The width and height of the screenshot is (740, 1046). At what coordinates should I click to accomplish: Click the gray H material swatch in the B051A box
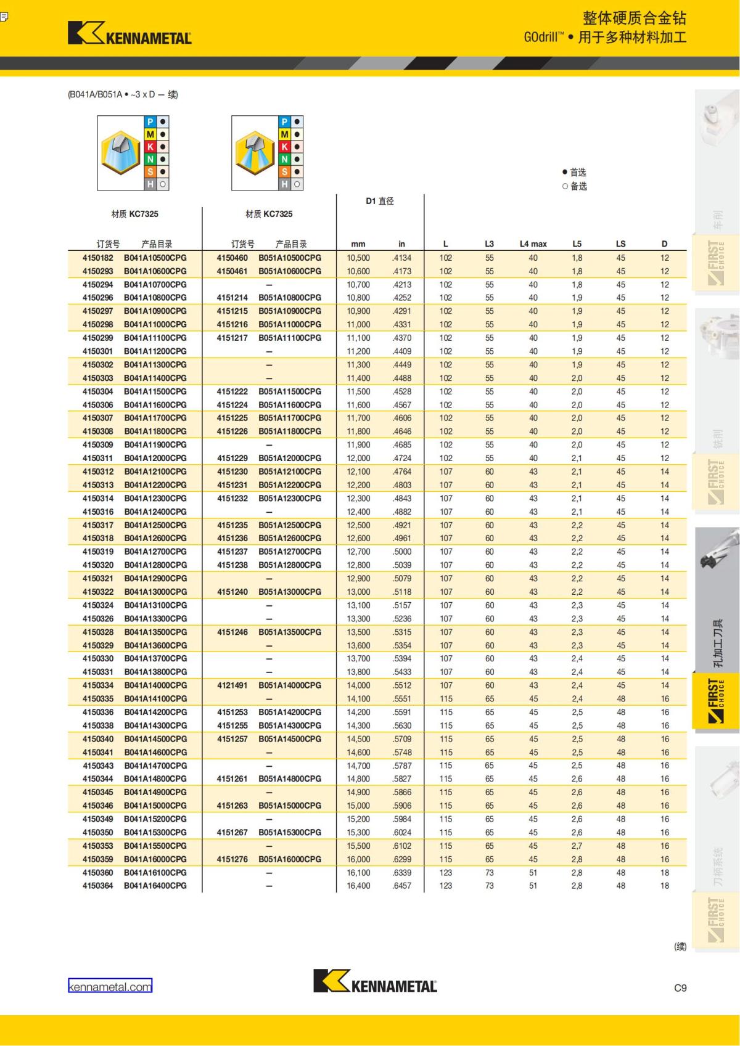coord(284,184)
